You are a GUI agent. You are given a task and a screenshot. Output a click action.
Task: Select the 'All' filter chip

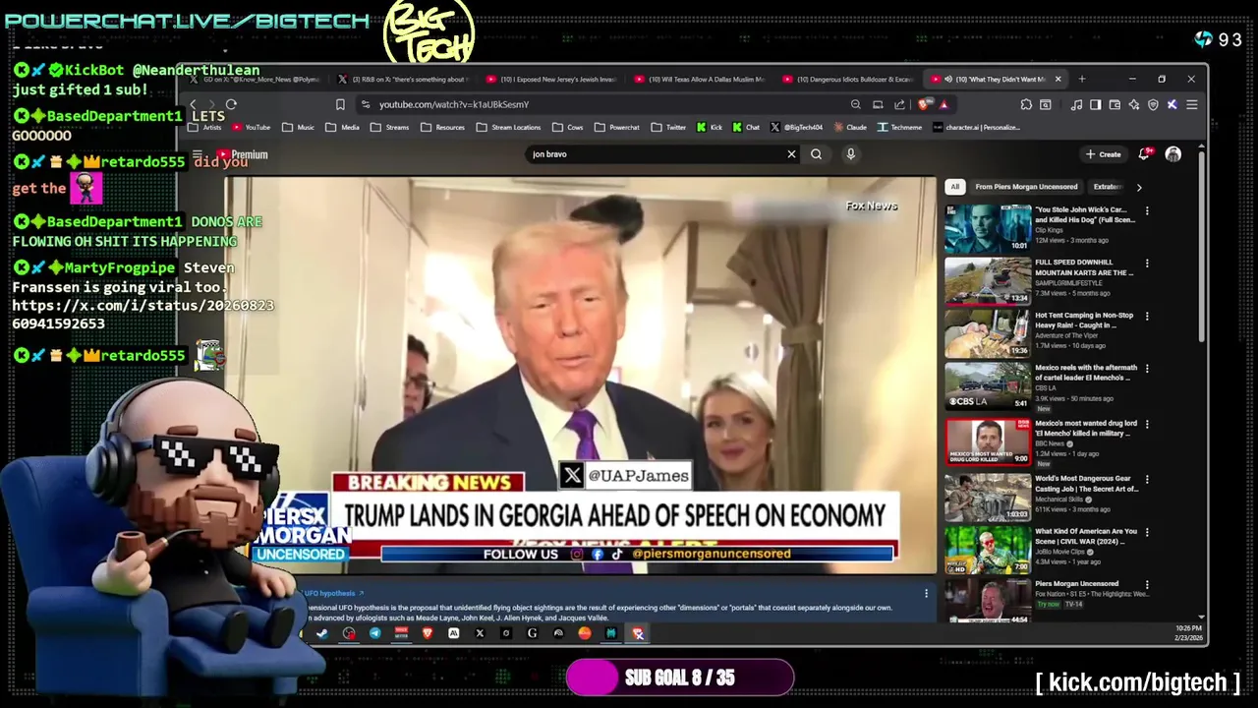[x=954, y=187]
